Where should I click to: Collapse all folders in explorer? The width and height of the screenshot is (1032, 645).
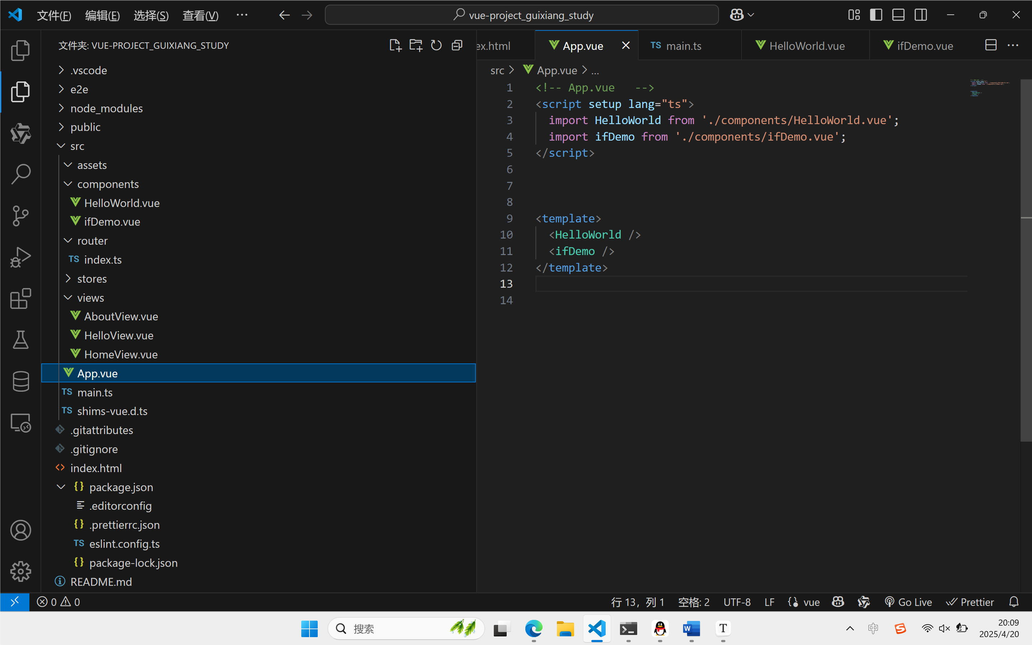click(x=457, y=45)
